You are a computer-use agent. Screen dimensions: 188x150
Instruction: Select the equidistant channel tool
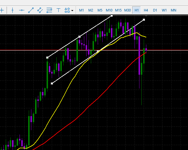[40, 10]
